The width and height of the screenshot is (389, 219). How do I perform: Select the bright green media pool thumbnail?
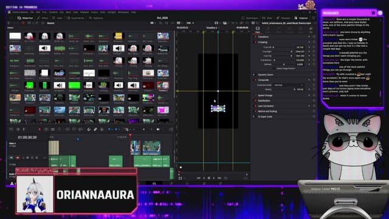(x=74, y=85)
